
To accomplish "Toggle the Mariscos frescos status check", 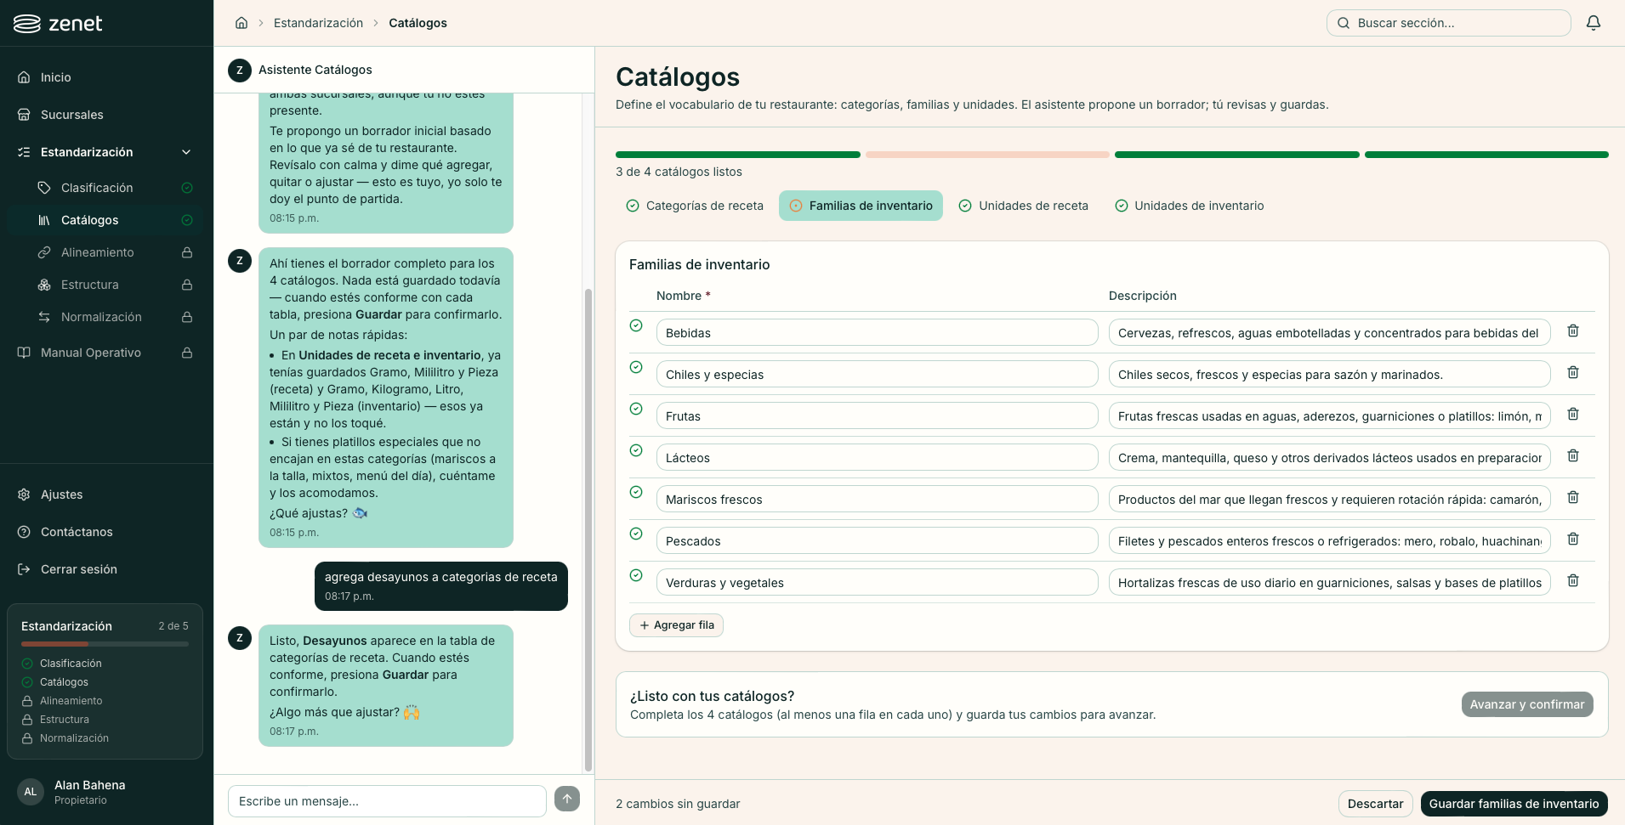I will click(x=636, y=492).
